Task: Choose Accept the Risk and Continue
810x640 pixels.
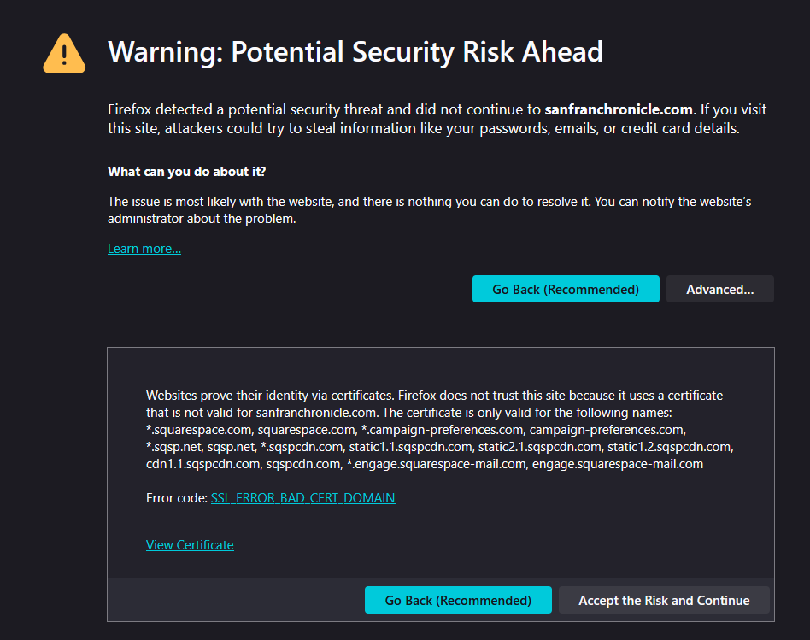Action: click(664, 600)
